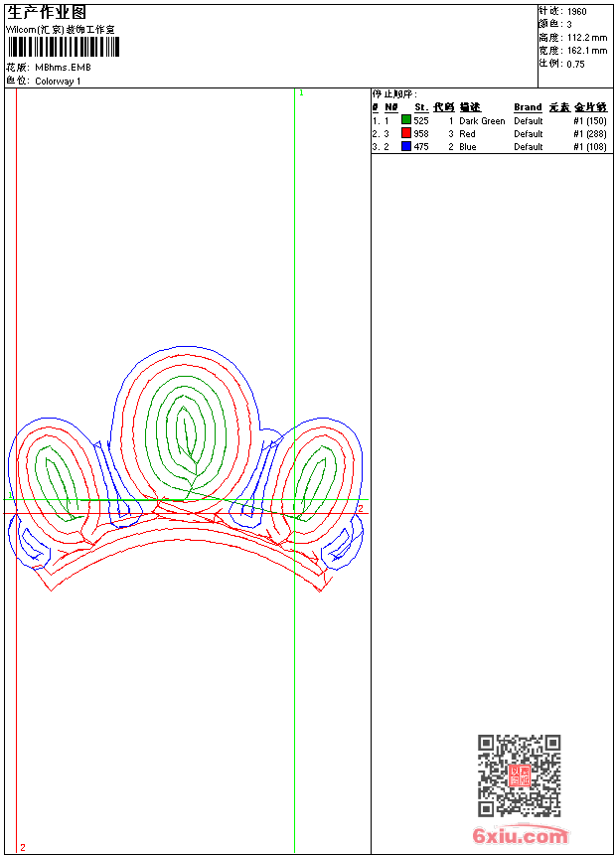Click the Colorway 1 label
Viewport: 616px width, 855px height.
pos(58,82)
